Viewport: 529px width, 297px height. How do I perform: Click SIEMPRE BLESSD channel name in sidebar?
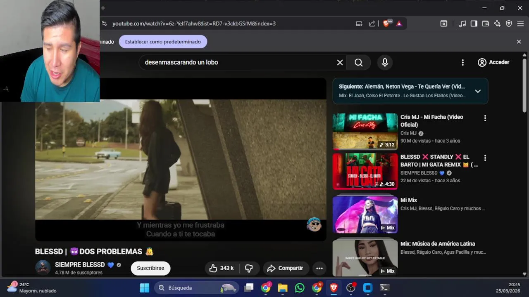click(419, 173)
